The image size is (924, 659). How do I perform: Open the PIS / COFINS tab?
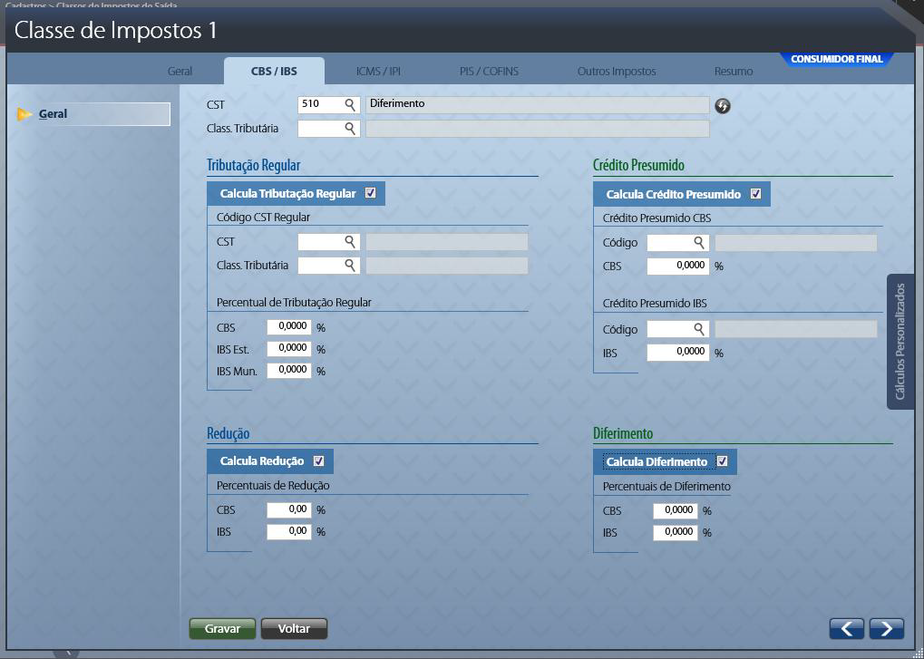(x=489, y=71)
